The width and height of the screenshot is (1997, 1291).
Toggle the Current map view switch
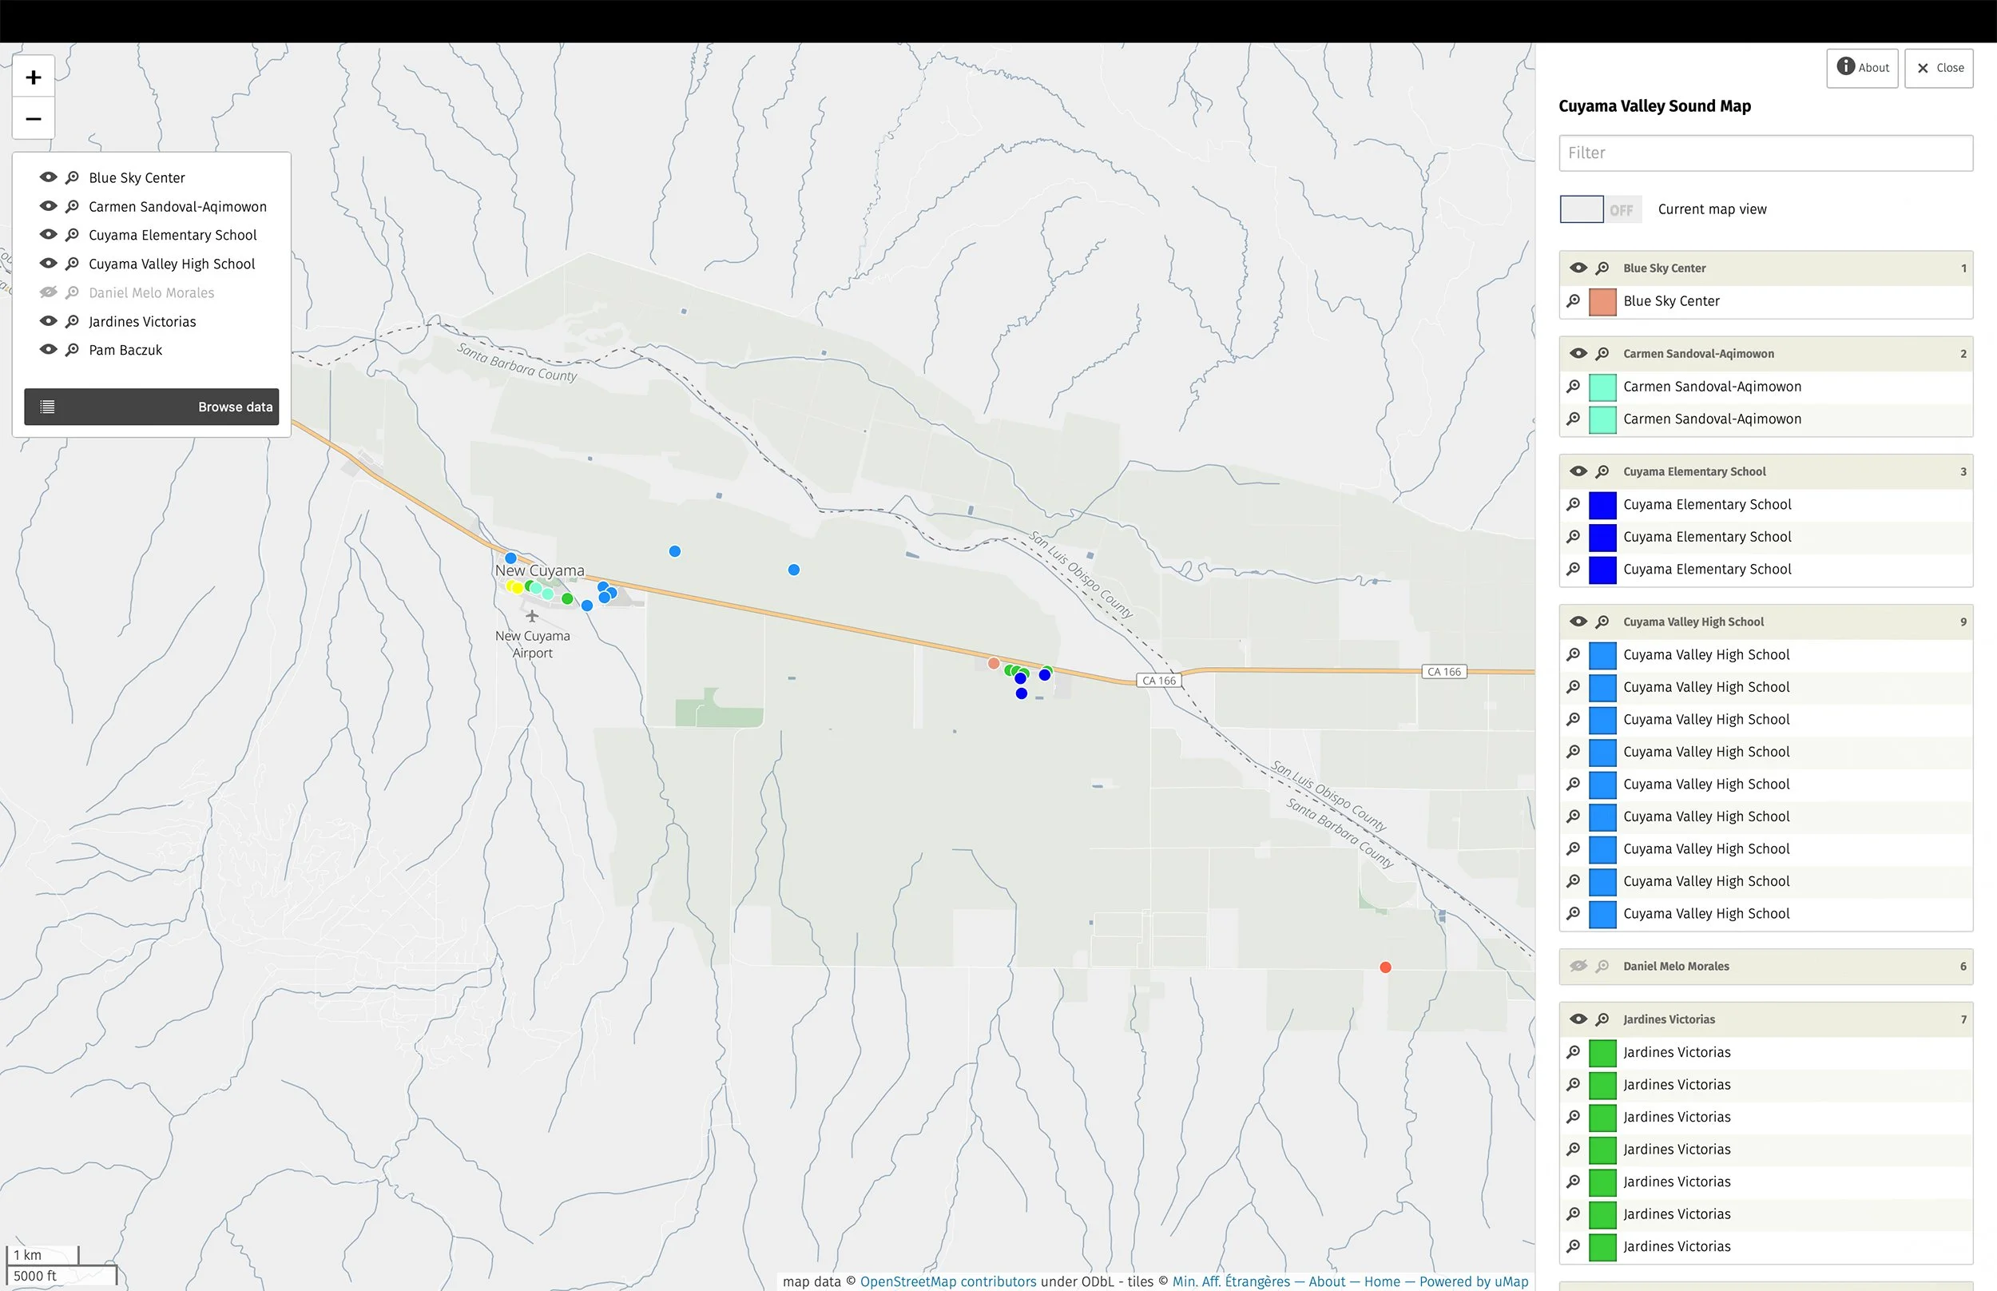[x=1598, y=209]
